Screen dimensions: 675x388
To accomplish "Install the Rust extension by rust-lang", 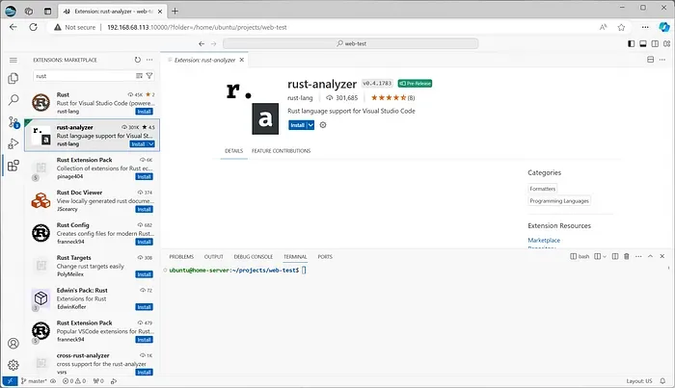I will click(x=145, y=112).
